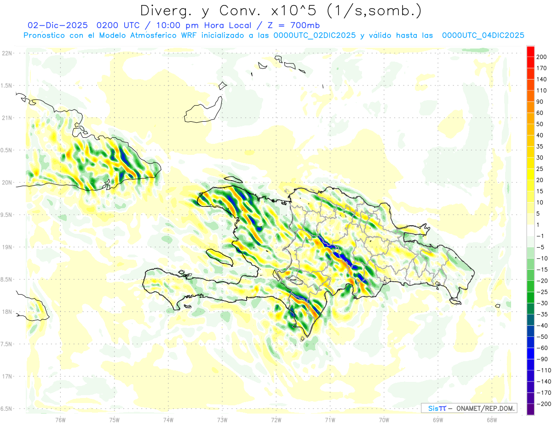552x426 pixels.
Task: Click the '60' value on the color scale
Action: click(x=540, y=113)
